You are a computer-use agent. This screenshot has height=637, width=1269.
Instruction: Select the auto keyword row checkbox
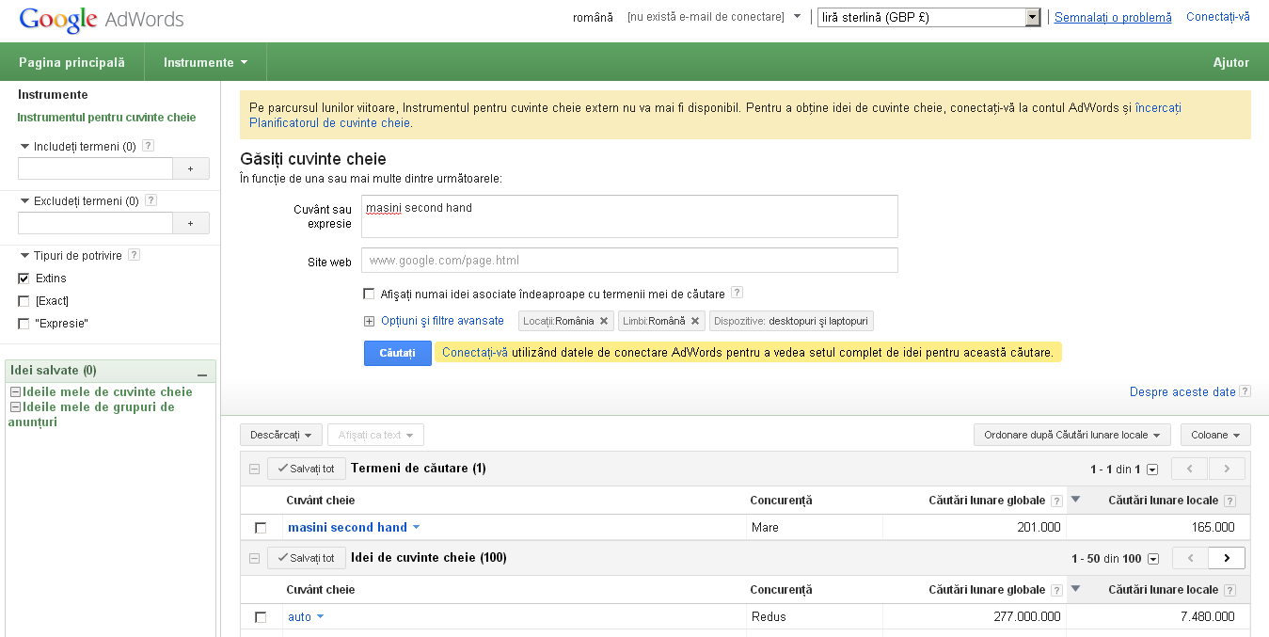261,617
